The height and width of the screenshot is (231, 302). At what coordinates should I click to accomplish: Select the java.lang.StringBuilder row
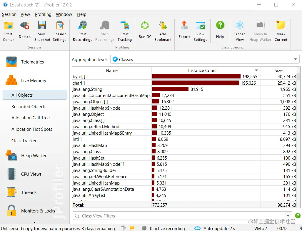184,170
